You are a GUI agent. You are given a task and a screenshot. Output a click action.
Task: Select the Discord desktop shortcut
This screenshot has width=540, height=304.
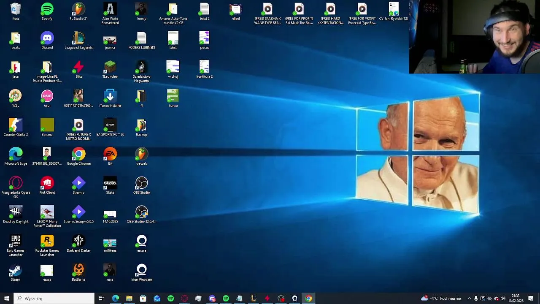click(x=47, y=41)
